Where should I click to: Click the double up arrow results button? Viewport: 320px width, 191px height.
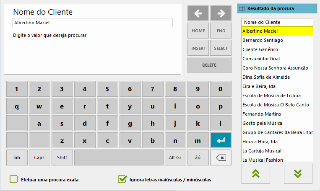256,174
